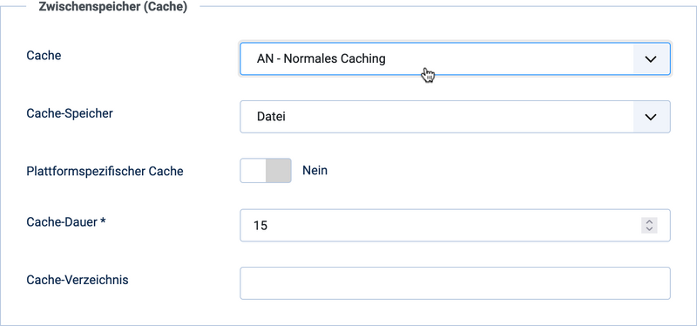The width and height of the screenshot is (697, 326).
Task: Toggle the Plattformspezifischer Cache switch
Action: [x=266, y=171]
